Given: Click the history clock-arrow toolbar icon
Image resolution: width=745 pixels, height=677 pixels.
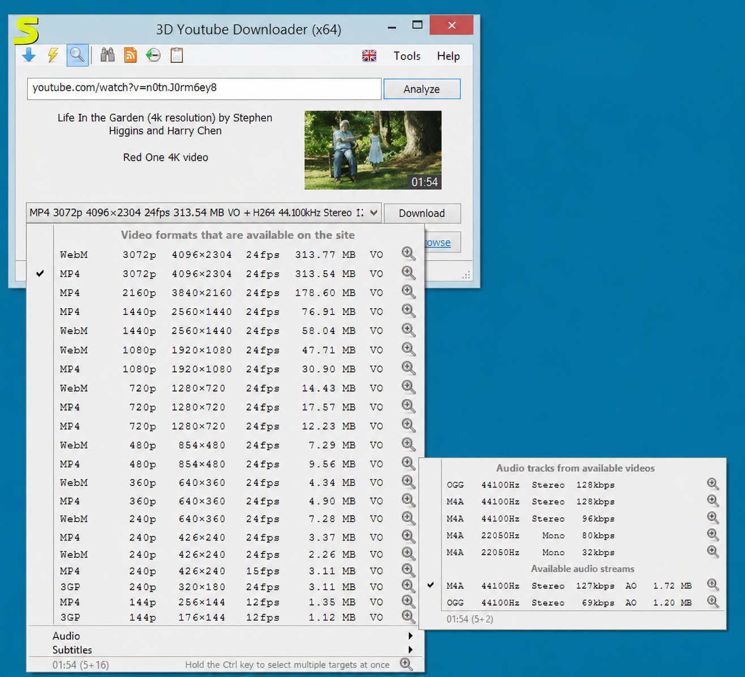Looking at the screenshot, I should point(153,56).
